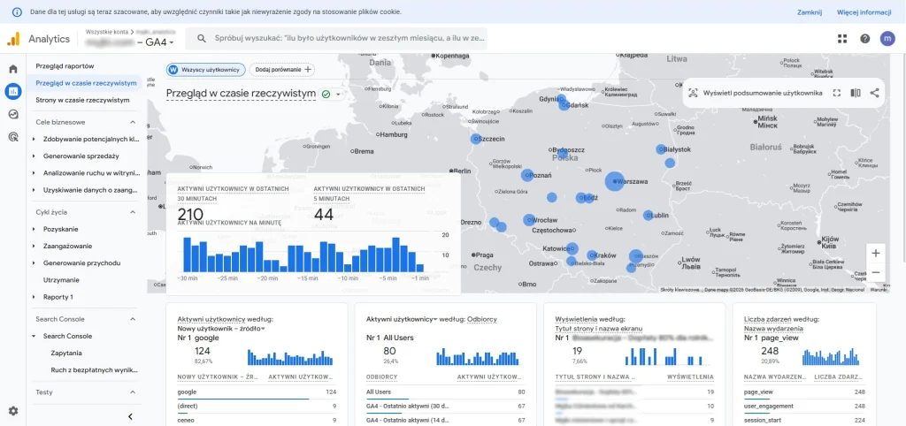This screenshot has width=906, height=426.
Task: Select Strony w czasie rzeczywistym
Action: point(82,100)
